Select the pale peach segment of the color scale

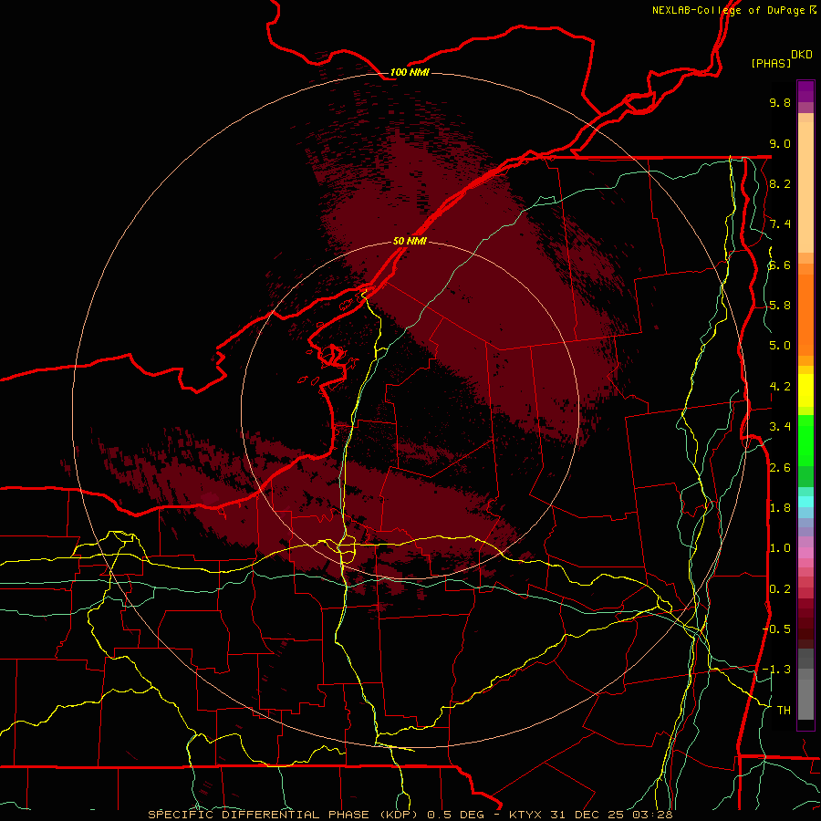pyautogui.click(x=805, y=187)
